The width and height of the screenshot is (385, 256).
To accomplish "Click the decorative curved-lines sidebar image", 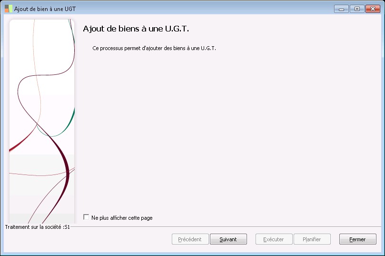I will coord(42,121).
